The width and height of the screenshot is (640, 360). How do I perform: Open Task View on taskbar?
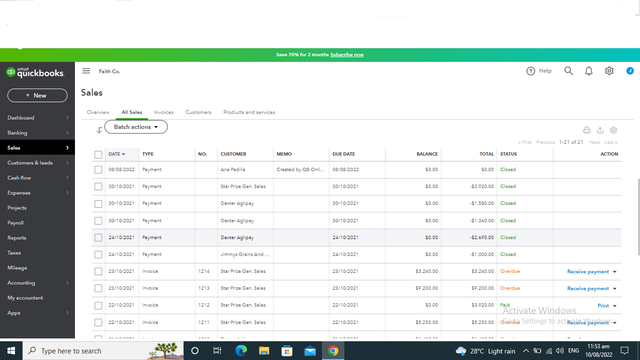point(217,351)
